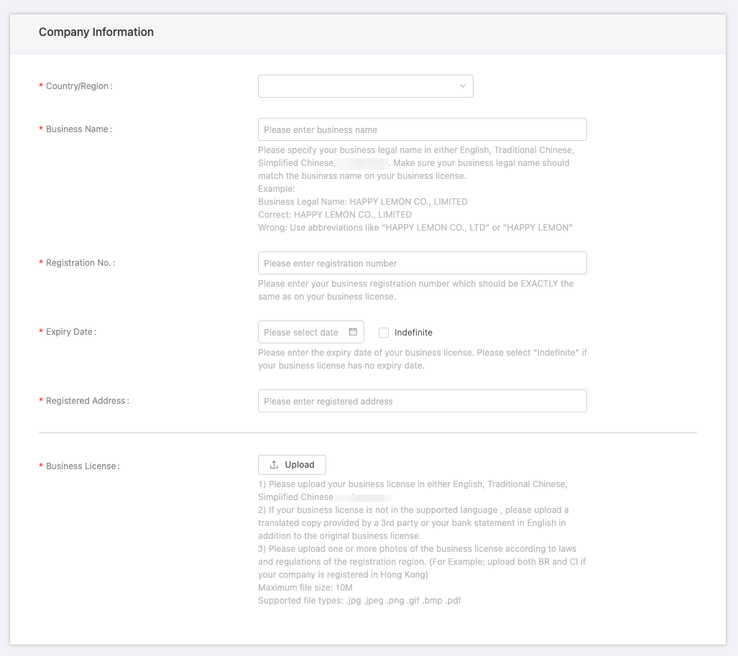Image resolution: width=738 pixels, height=656 pixels.
Task: Focus the registered address input
Action: (422, 401)
